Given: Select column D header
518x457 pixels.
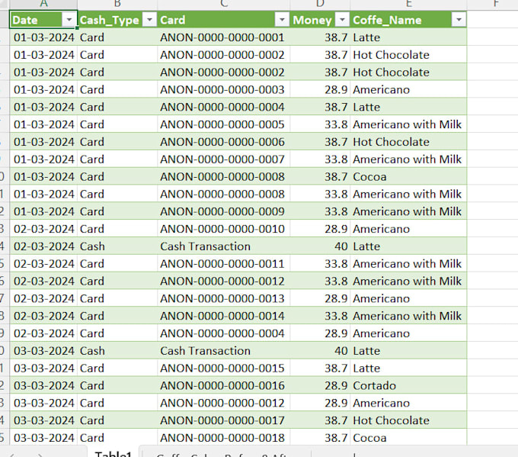Looking at the screenshot, I should (x=320, y=4).
